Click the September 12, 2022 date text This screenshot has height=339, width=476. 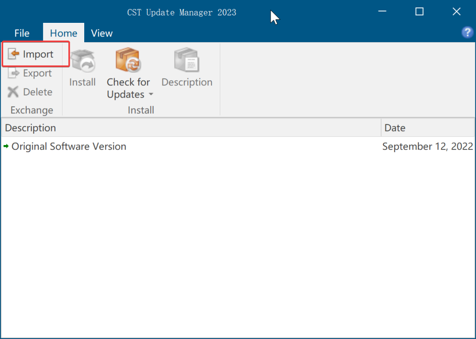point(427,146)
